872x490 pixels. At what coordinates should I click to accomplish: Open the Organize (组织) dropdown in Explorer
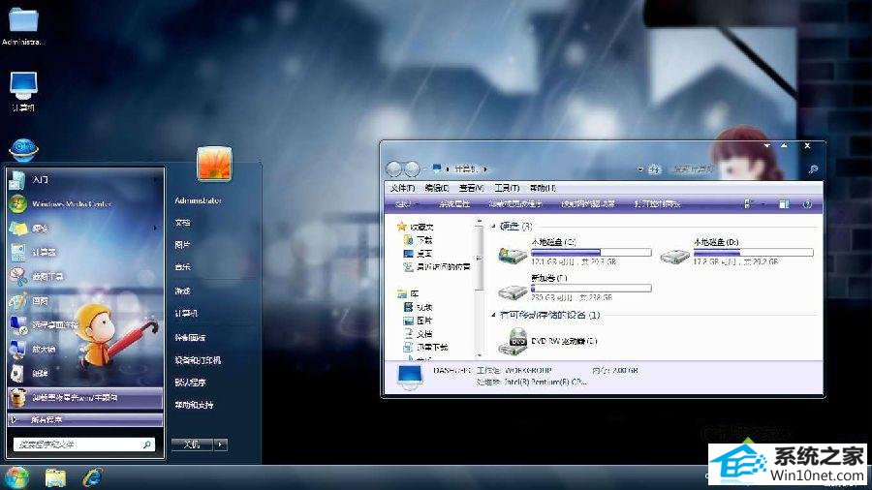tap(406, 204)
